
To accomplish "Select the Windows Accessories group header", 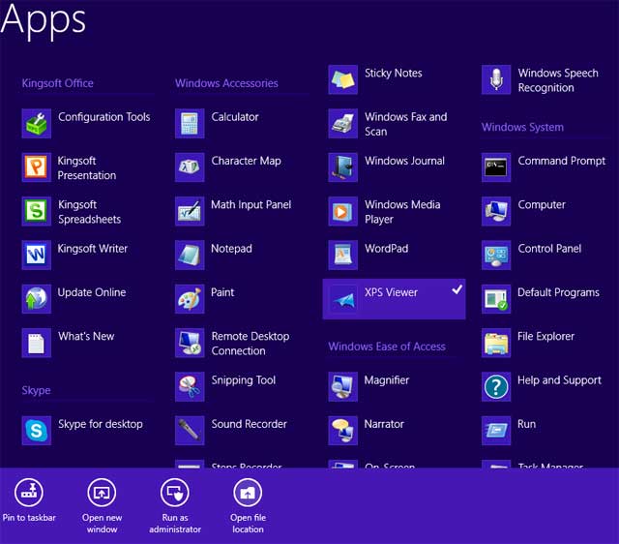I will 226,83.
